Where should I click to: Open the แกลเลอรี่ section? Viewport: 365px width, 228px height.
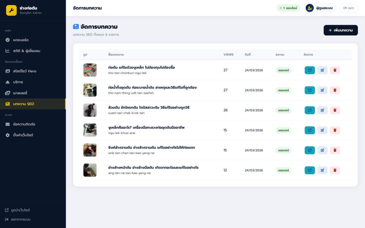point(20,93)
